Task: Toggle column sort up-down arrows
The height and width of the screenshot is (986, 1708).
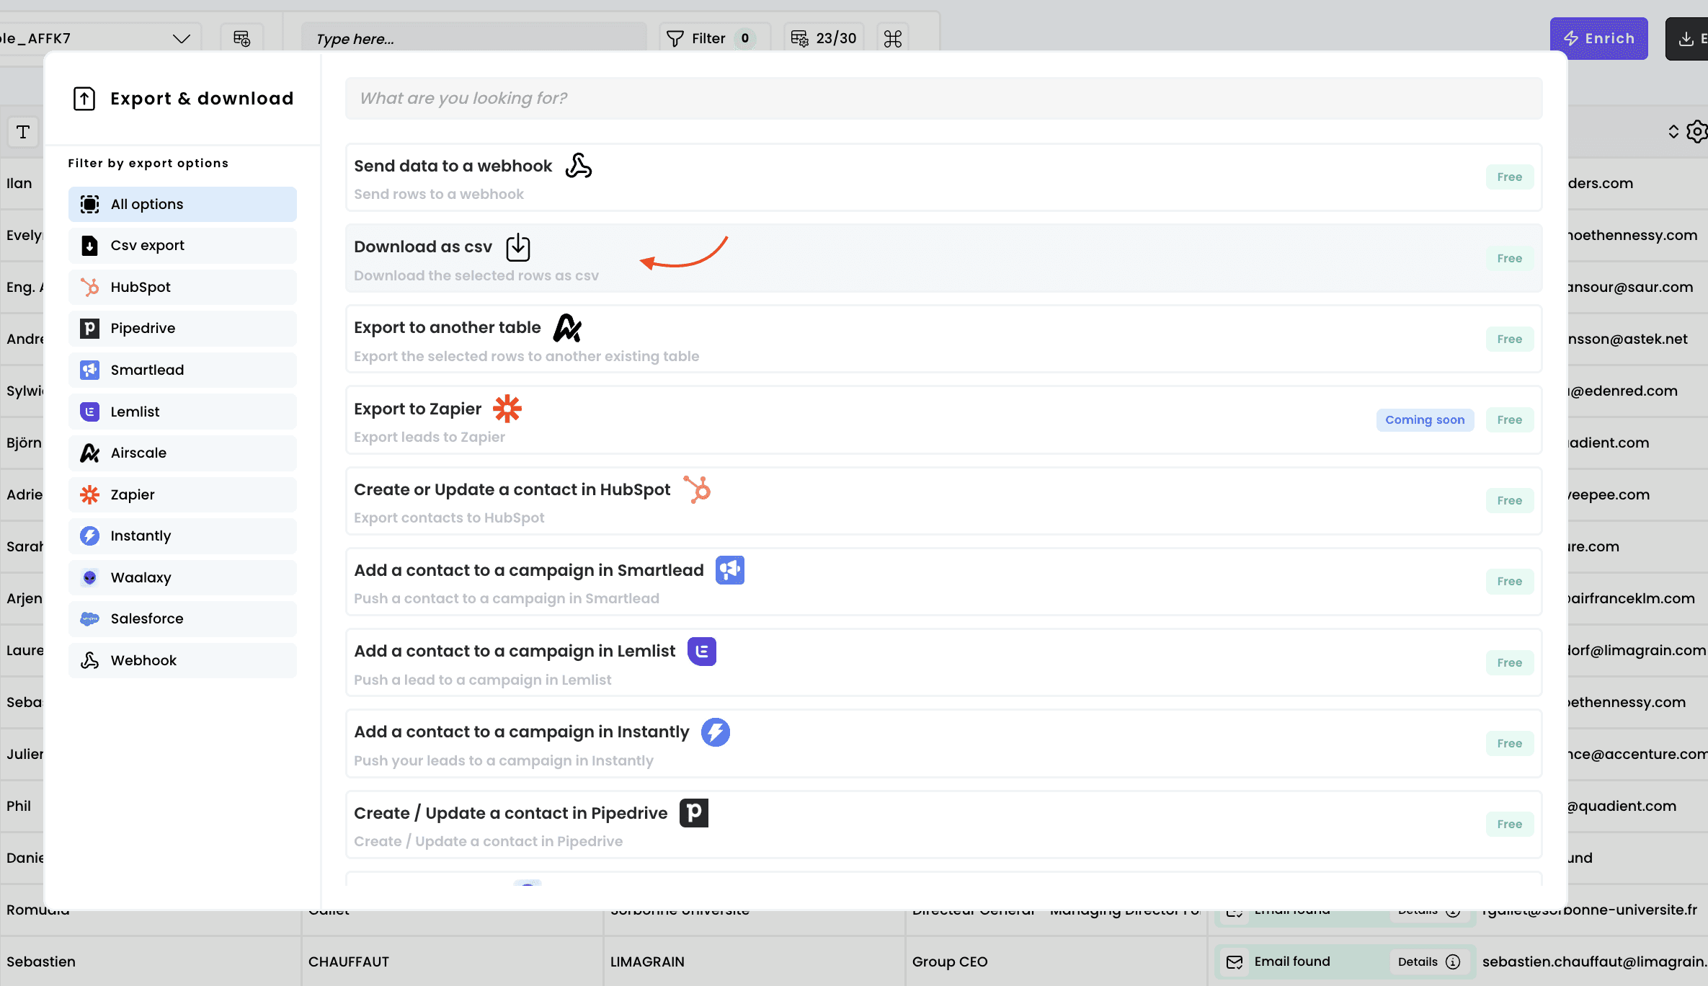Action: [x=1673, y=132]
